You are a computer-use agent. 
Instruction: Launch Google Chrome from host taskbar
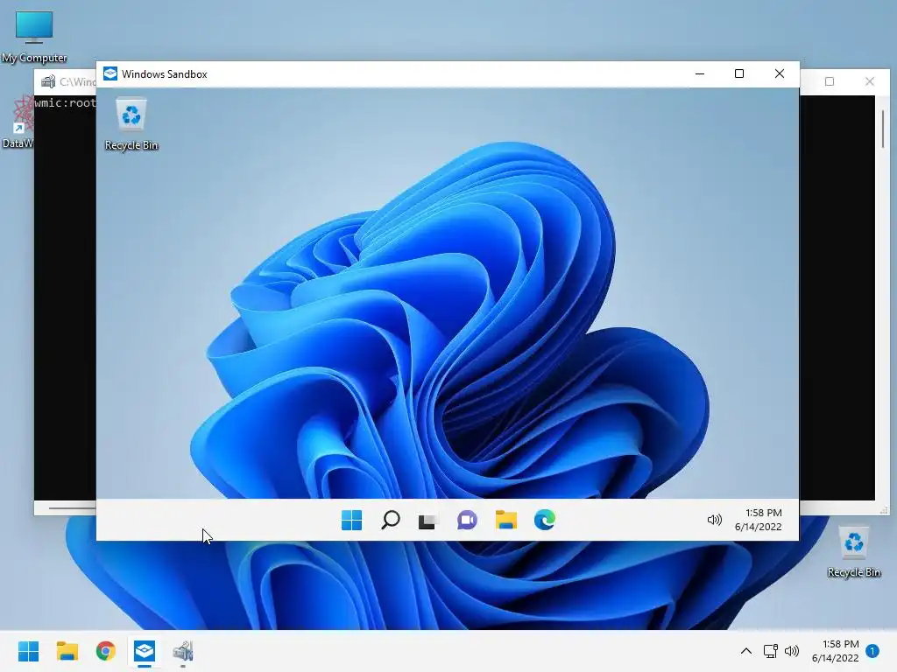tap(106, 651)
